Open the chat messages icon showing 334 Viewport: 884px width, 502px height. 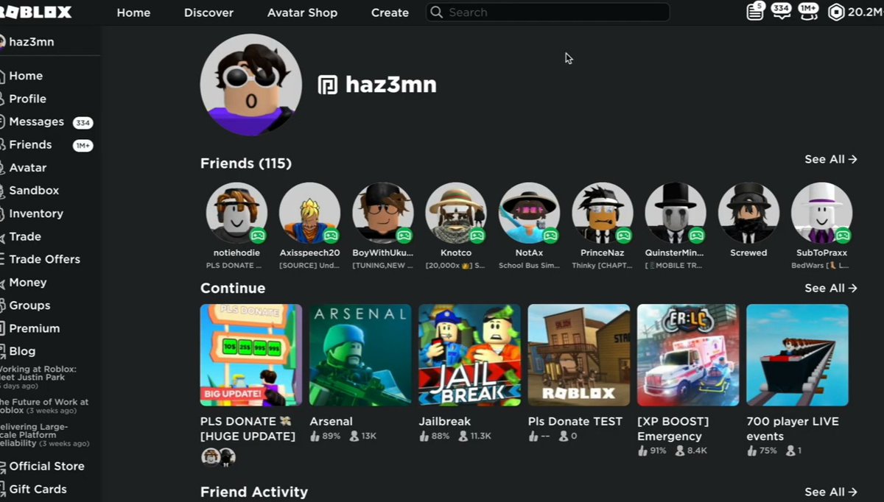[x=781, y=11]
